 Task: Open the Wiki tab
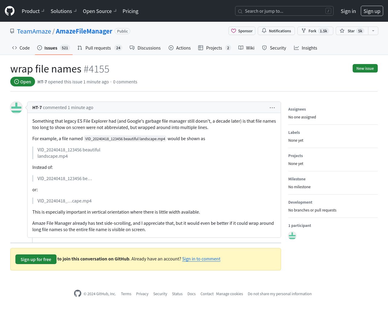(x=246, y=48)
